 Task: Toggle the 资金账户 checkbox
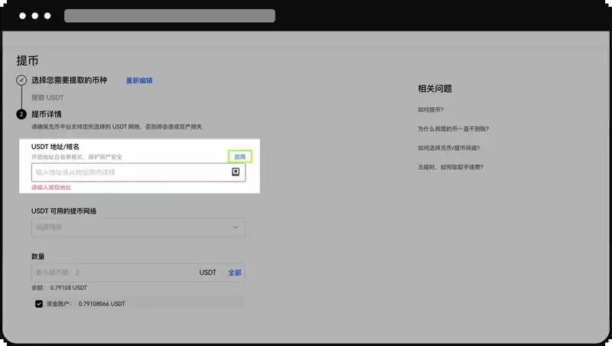(x=39, y=304)
